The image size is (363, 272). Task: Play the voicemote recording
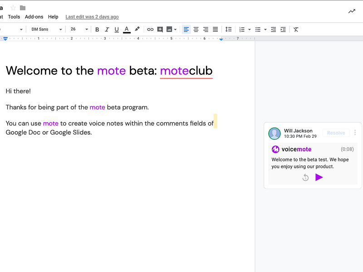[319, 177]
